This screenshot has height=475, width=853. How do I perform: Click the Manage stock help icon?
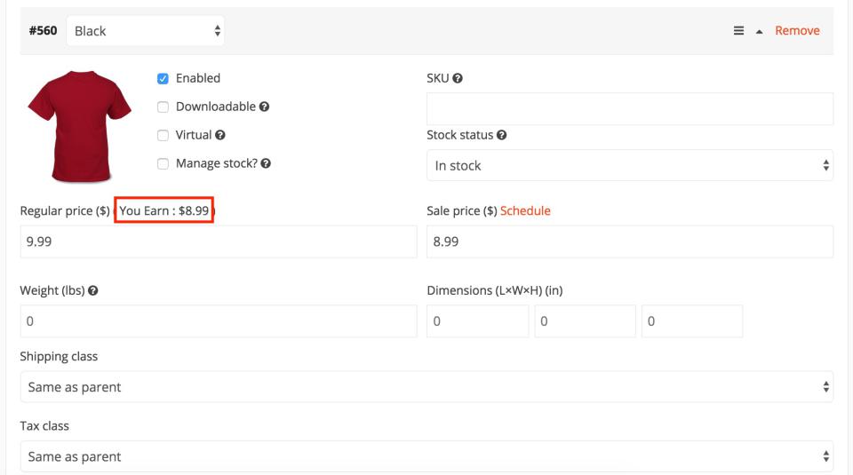[266, 164]
